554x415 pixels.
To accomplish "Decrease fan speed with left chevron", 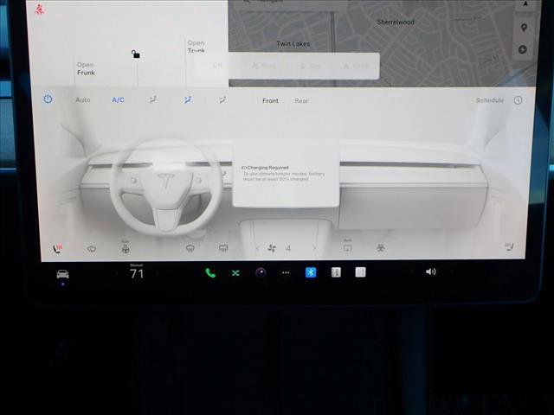I will point(257,248).
